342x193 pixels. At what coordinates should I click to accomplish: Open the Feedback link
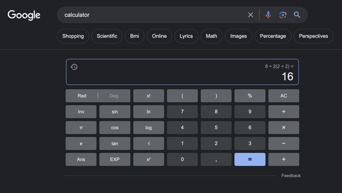click(291, 176)
